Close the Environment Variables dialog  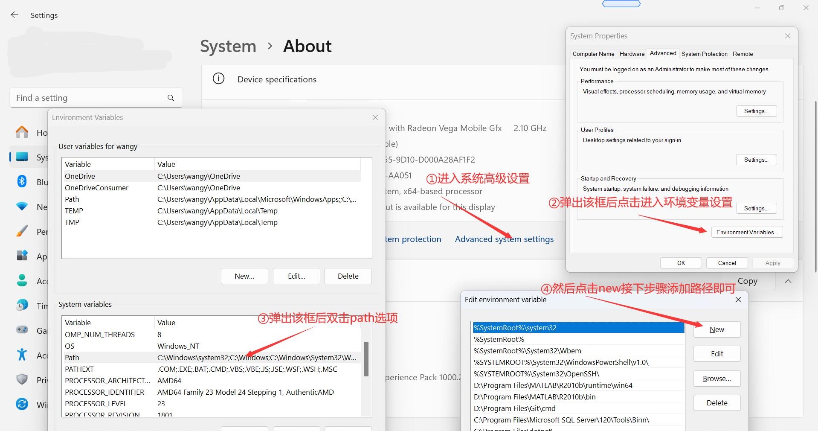pos(375,117)
